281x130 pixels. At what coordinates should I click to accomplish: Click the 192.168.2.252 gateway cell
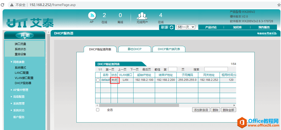tap(209, 80)
